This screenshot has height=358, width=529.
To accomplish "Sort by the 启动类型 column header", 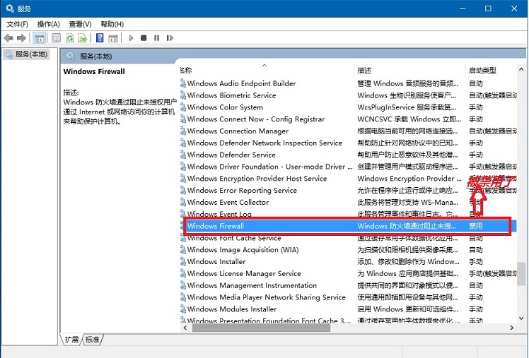I will click(491, 70).
